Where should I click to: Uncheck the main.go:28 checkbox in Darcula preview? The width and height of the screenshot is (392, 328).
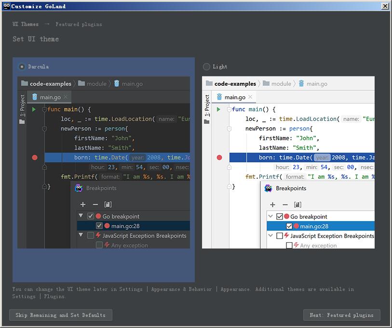coord(99,226)
